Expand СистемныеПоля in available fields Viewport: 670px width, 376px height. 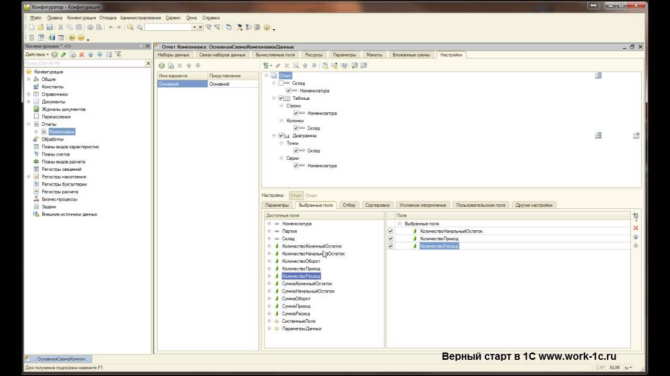pos(269,321)
